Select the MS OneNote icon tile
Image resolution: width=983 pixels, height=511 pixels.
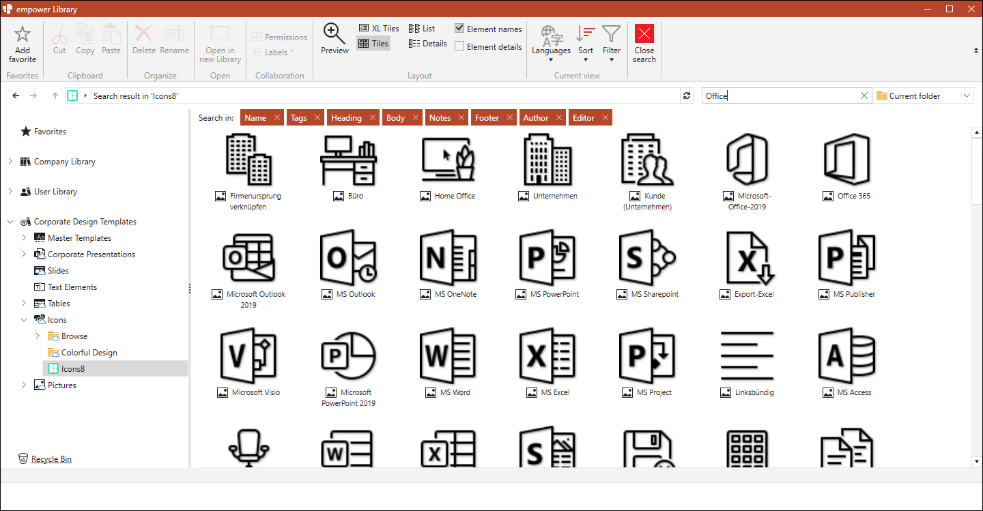[448, 265]
